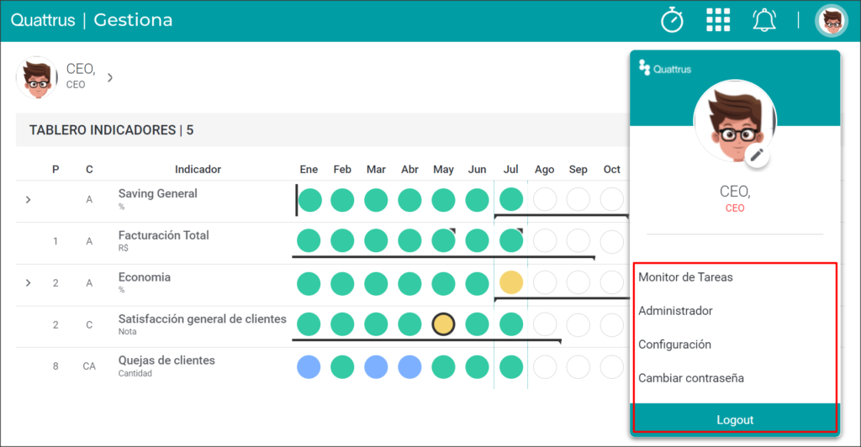
Task: Click the large profile picture in panel
Action: [735, 121]
